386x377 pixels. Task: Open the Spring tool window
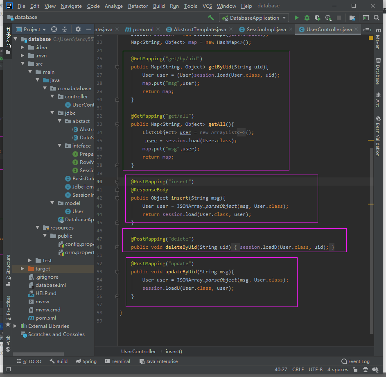tap(86, 361)
